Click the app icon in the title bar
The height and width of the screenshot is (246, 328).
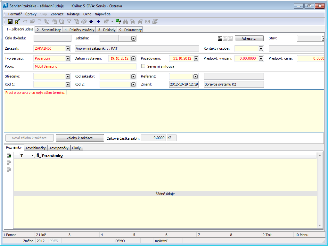tap(5, 6)
